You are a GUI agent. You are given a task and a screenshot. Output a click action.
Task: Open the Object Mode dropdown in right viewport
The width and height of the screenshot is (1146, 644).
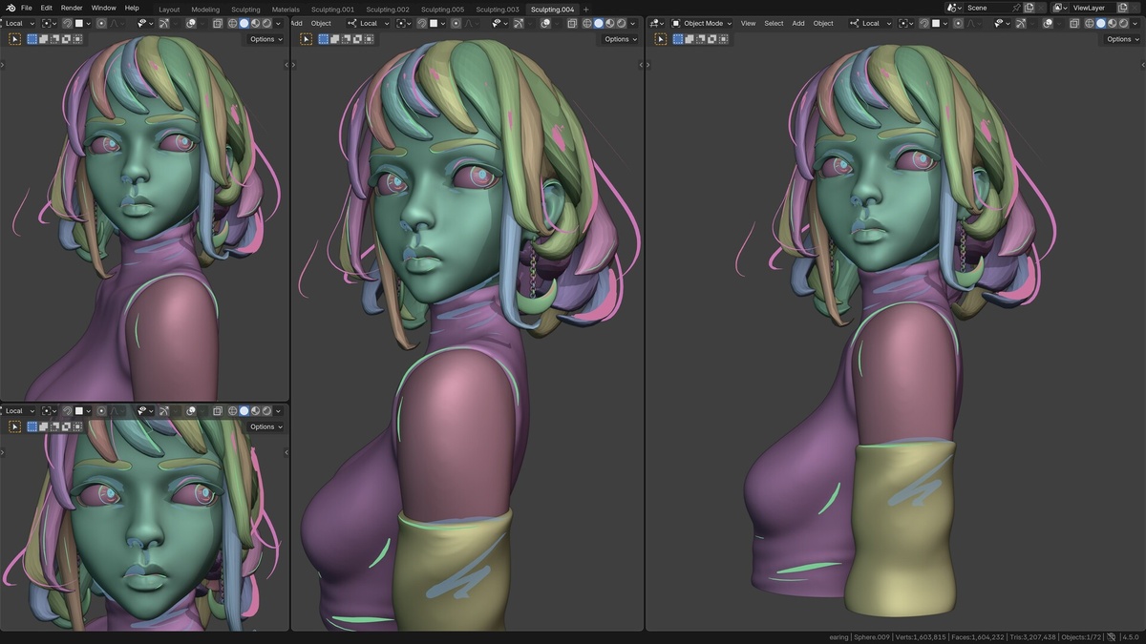click(x=702, y=23)
